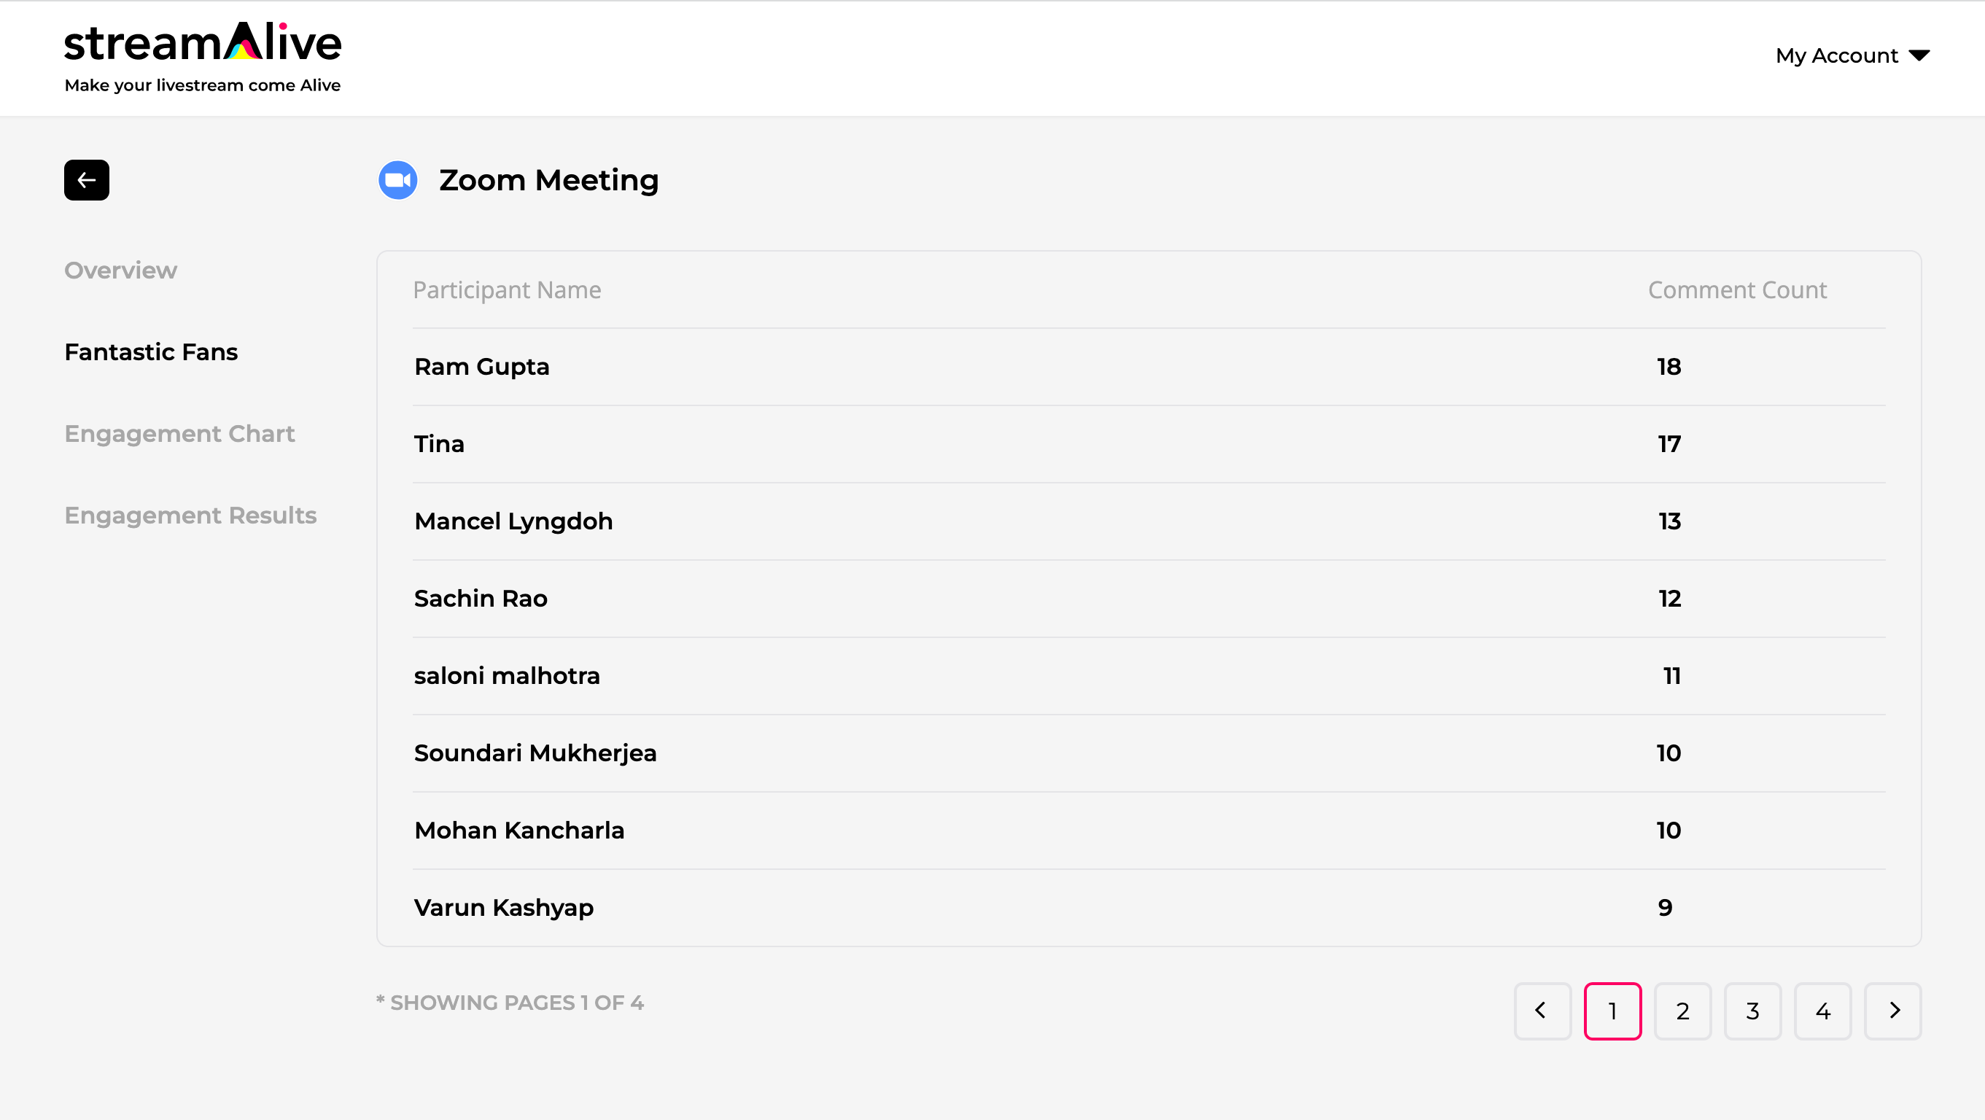Screen dimensions: 1985x1120
Task: Click the My Account caret arrow
Action: (x=1919, y=55)
